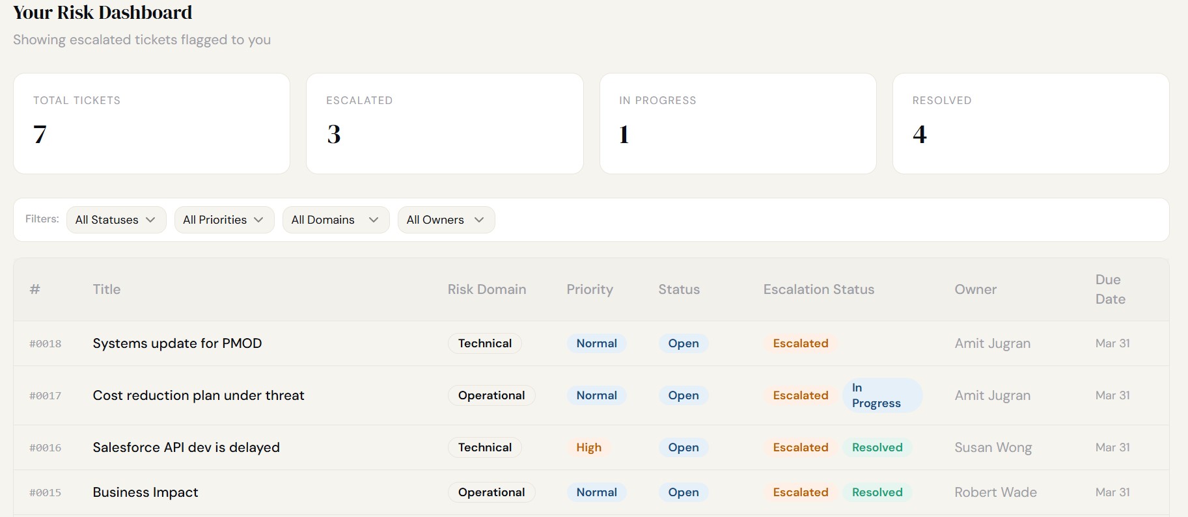Click Normal priority badge on Cost reduction row
Screen dimensions: 1188x517
tap(597, 395)
